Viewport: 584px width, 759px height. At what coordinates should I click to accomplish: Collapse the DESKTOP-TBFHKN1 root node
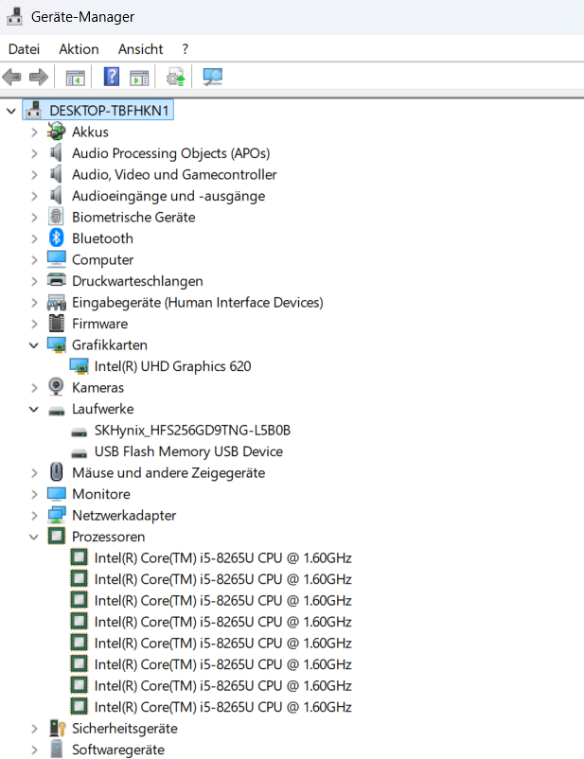(11, 111)
